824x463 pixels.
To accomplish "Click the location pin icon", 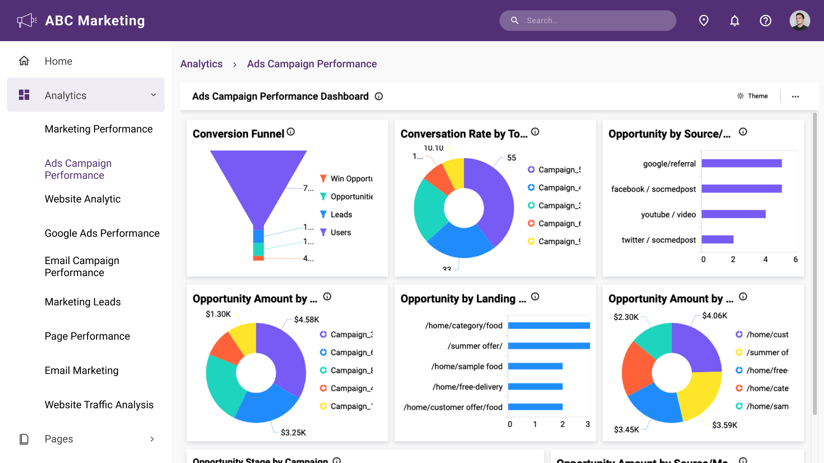I will tap(703, 20).
